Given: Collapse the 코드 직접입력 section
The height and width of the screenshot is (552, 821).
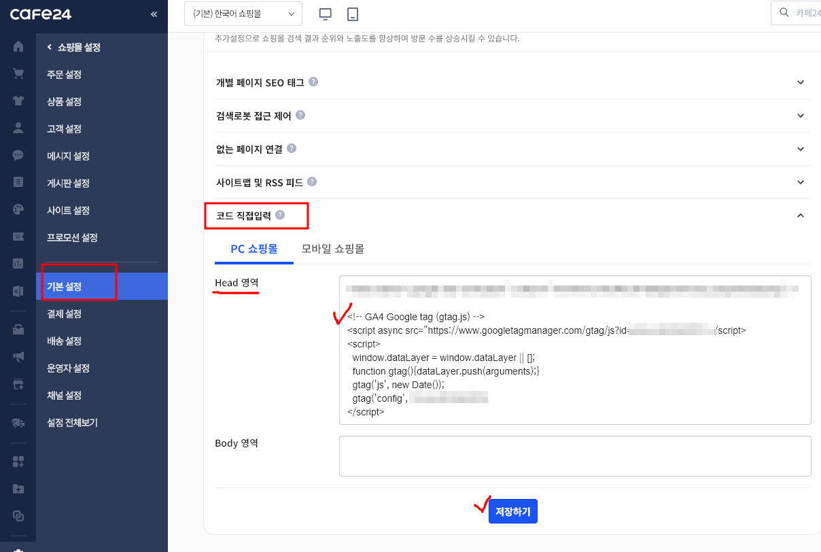Looking at the screenshot, I should pyautogui.click(x=800, y=215).
